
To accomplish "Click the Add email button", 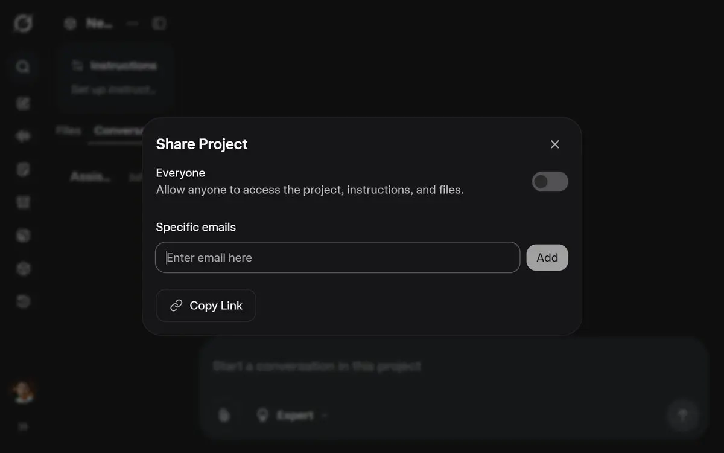I will tap(547, 257).
